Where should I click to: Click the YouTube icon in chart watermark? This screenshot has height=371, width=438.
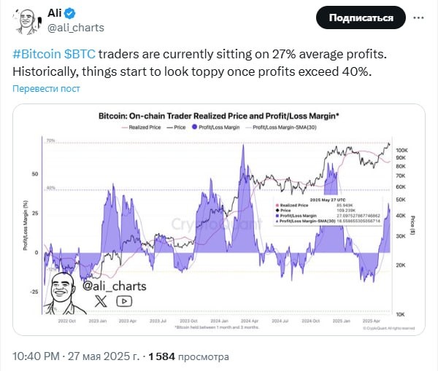pos(123,300)
